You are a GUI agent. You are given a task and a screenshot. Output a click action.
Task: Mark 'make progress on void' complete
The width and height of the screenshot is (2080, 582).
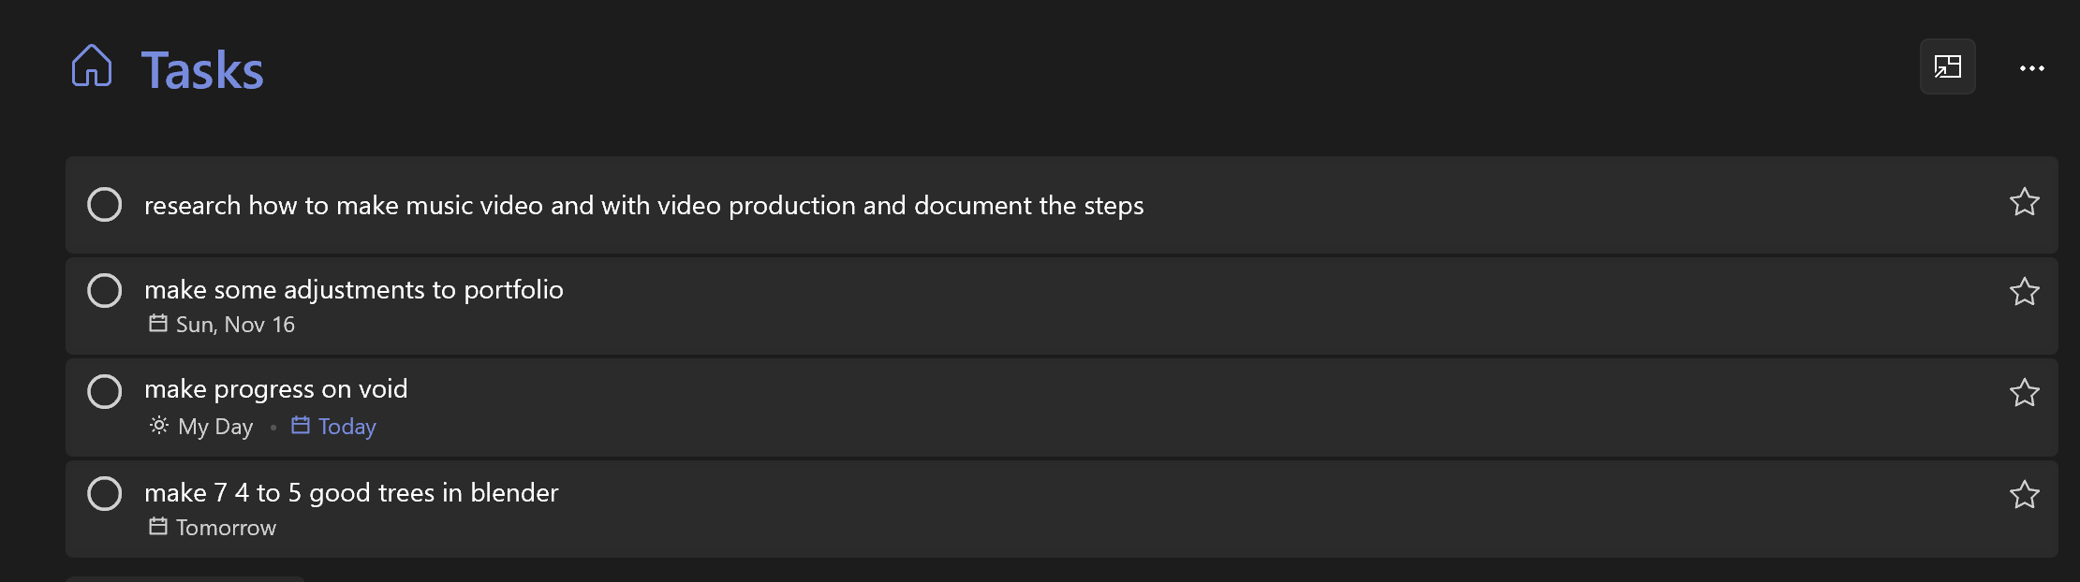[104, 392]
